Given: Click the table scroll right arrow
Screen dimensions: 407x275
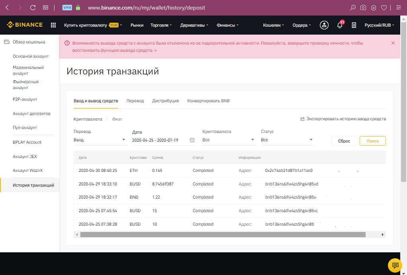Looking at the screenshot, I should (x=383, y=235).
